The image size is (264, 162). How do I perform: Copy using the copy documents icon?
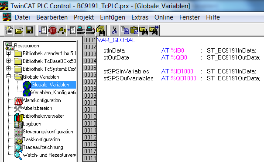tap(125, 30)
